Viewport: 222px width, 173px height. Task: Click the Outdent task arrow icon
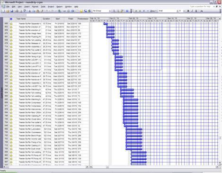(x=136, y=11)
